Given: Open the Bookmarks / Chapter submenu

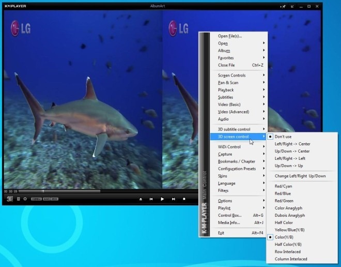Looking at the screenshot, I should (239, 161).
